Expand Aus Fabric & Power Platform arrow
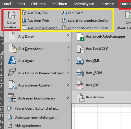The image size is (131, 129). 68,72
